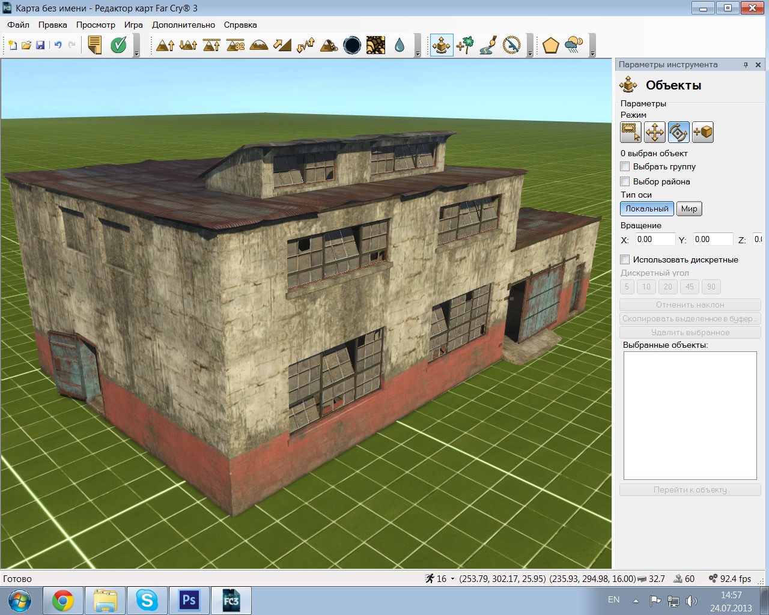
Task: Click the volume speaker tray icon
Action: (x=691, y=601)
